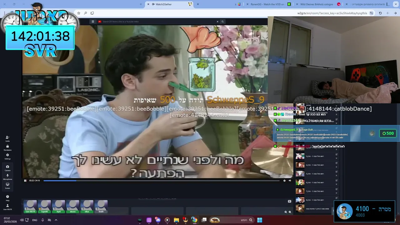Switch to Wild Desires Birkholz cologne tab

(318, 4)
